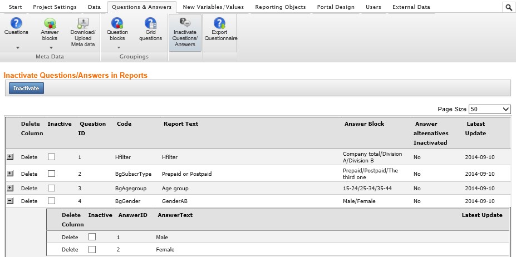Click the '15-24/25-34/35-44' answer block cell

(367, 189)
